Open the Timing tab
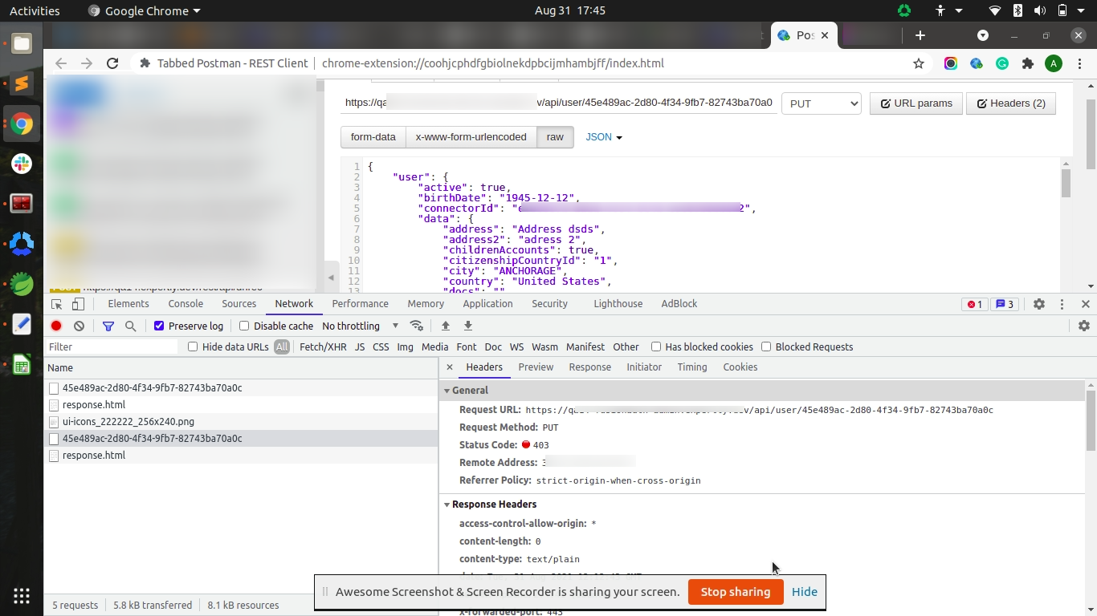This screenshot has height=616, width=1097. pyautogui.click(x=692, y=367)
